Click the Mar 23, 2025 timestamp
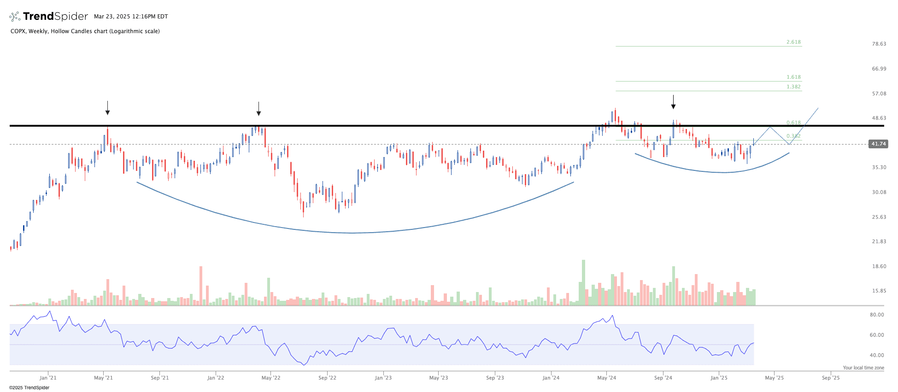The width and height of the screenshot is (898, 392). [131, 17]
